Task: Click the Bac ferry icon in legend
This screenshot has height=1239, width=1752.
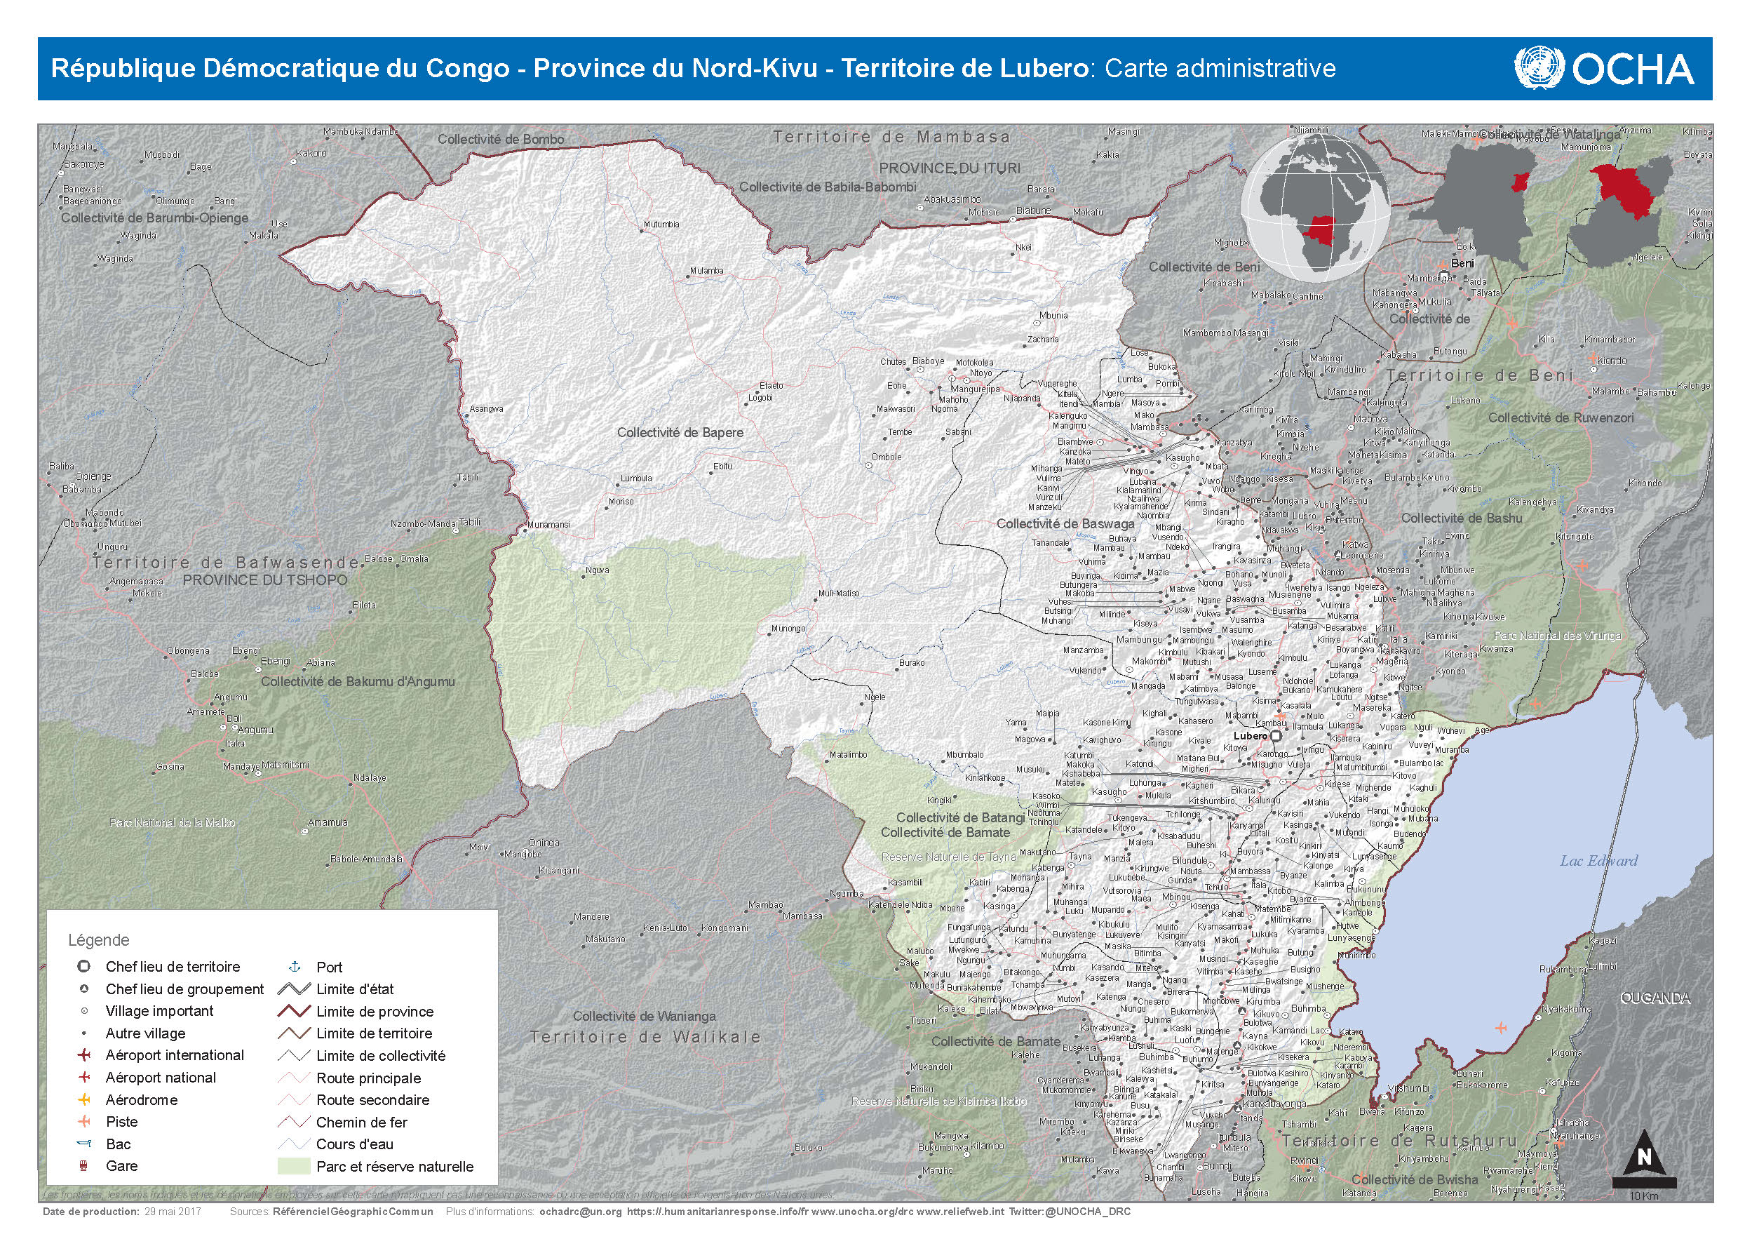Action: [x=84, y=1144]
